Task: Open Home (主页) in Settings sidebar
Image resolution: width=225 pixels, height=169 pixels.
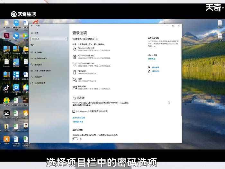Action: (35, 33)
